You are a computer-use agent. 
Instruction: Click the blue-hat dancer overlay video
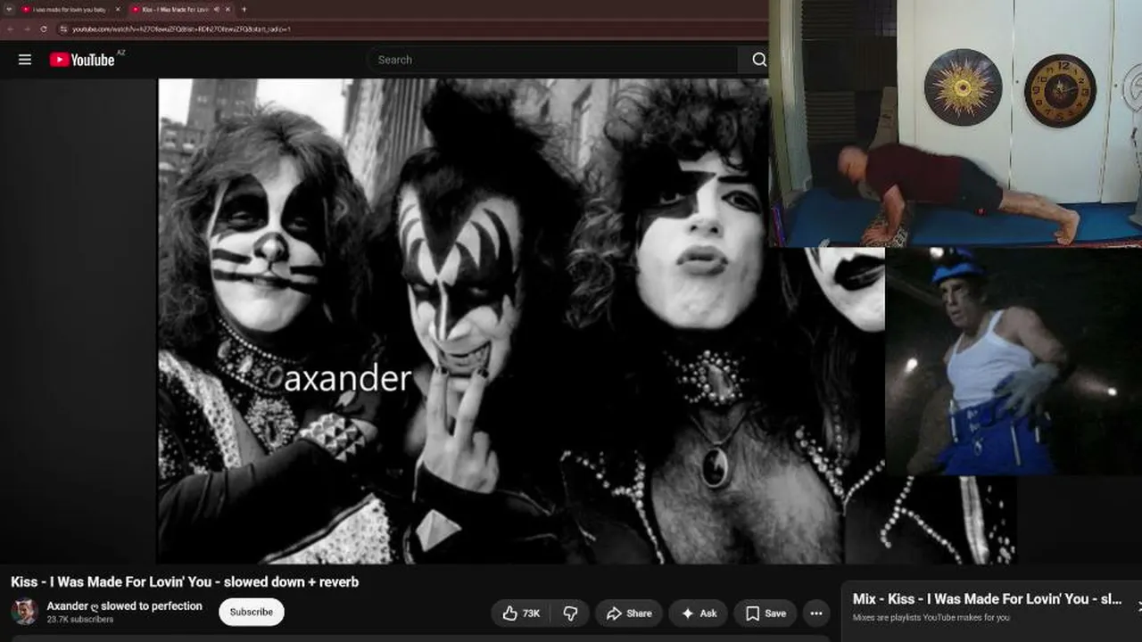pyautogui.click(x=1014, y=361)
